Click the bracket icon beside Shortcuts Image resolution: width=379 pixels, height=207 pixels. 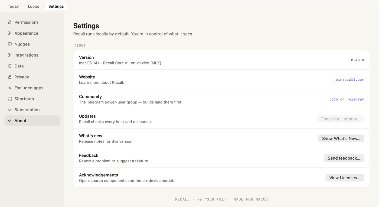(x=10, y=99)
